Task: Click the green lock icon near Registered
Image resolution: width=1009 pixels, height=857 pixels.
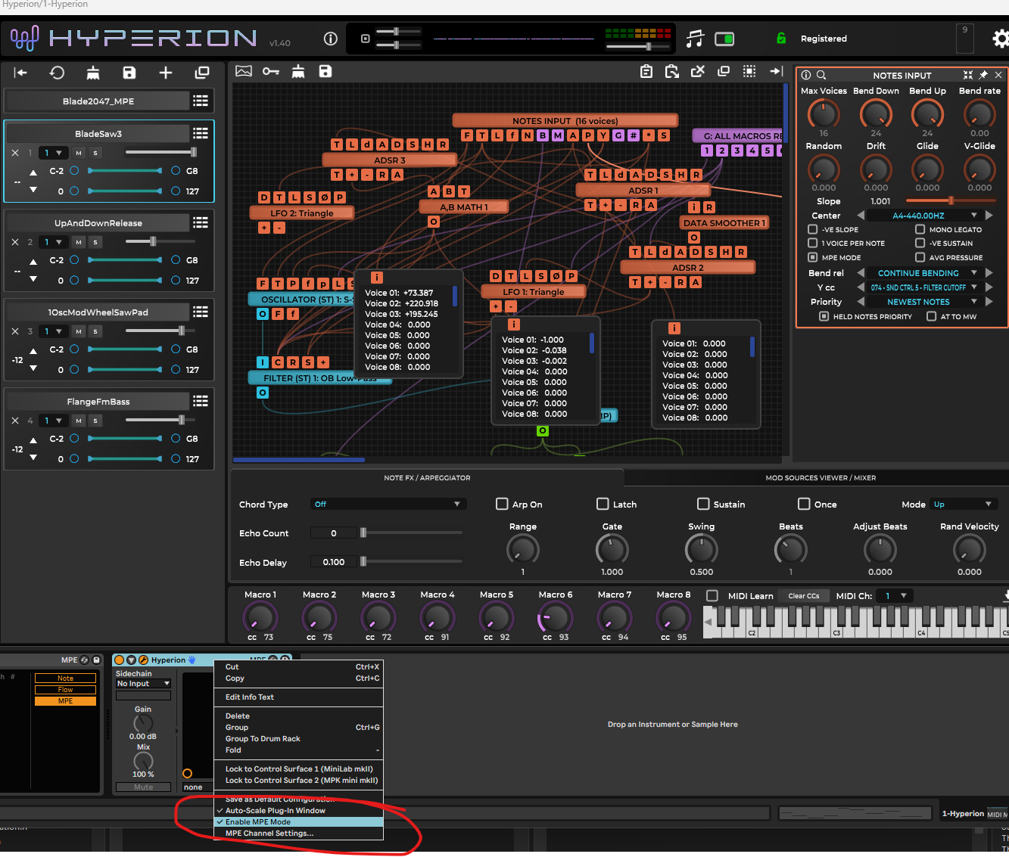Action: 781,39
